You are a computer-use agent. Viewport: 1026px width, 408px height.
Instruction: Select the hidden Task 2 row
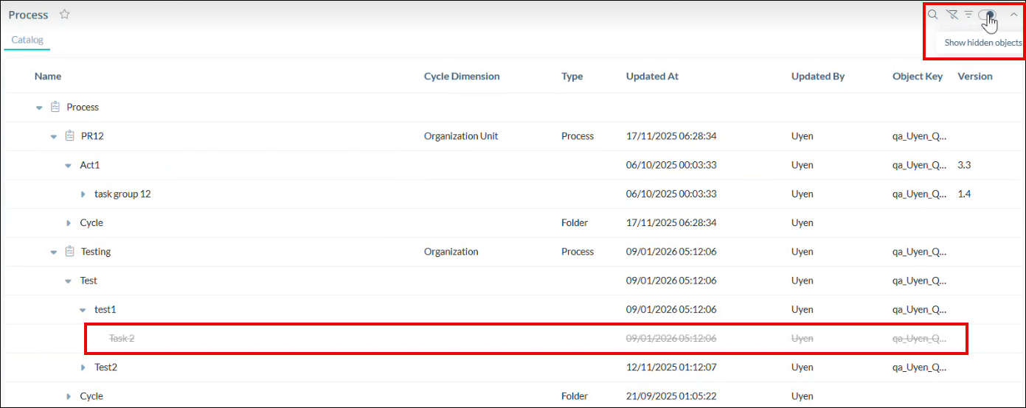pyautogui.click(x=122, y=339)
